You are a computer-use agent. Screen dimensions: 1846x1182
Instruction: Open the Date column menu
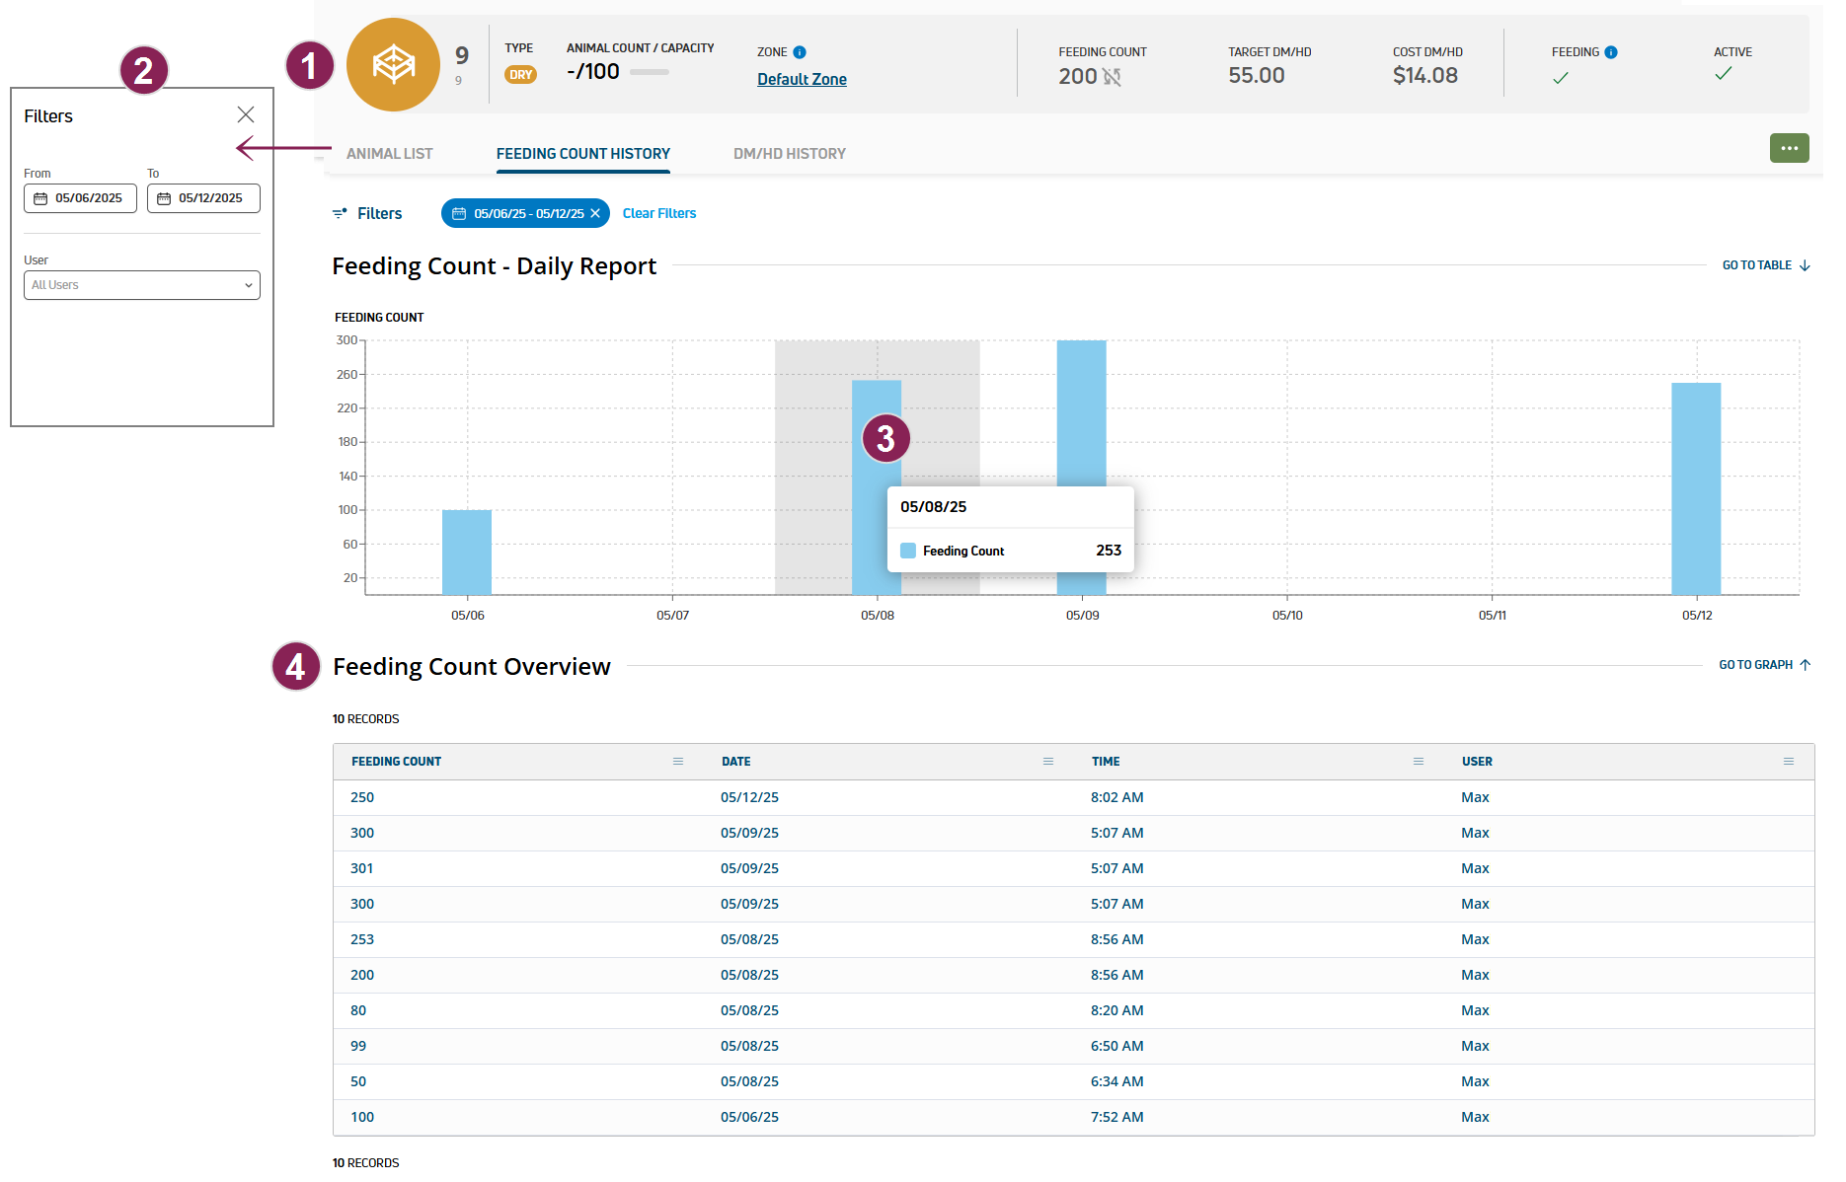tap(1048, 762)
